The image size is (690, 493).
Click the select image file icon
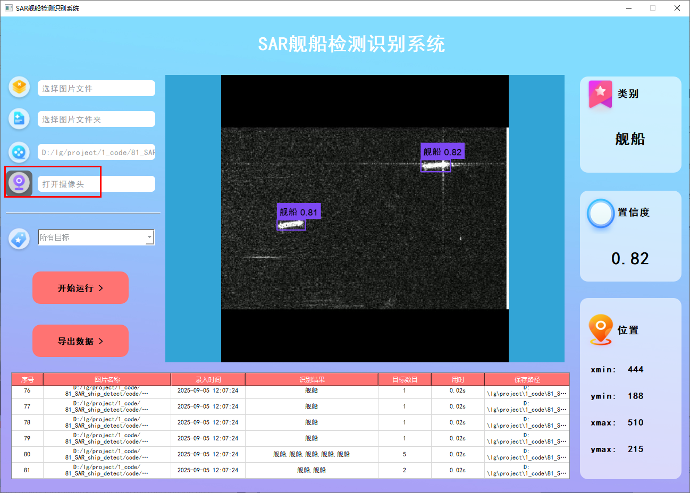[x=20, y=87]
